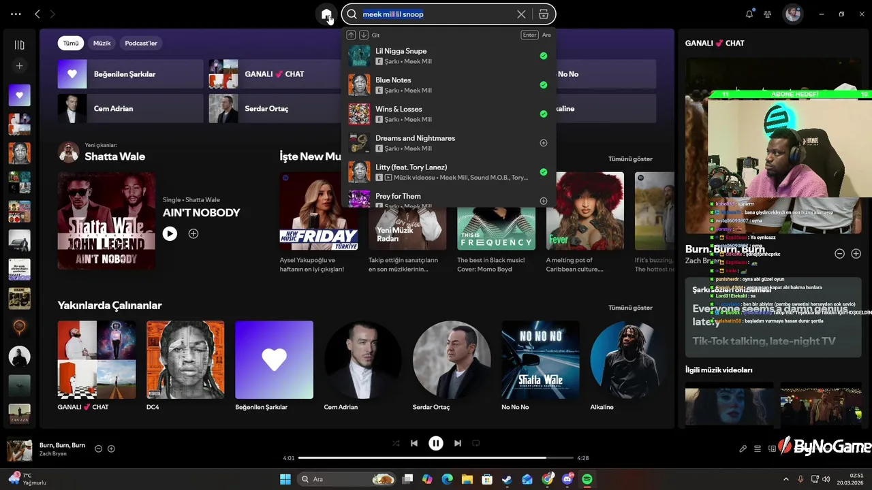Image resolution: width=872 pixels, height=490 pixels.
Task: Open the Browse icon beside search field
Action: coord(543,14)
